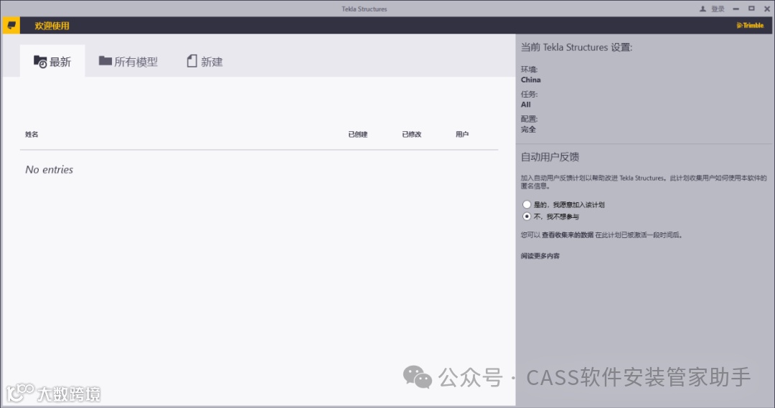Click the All task value
The height and width of the screenshot is (408, 775).
(525, 104)
